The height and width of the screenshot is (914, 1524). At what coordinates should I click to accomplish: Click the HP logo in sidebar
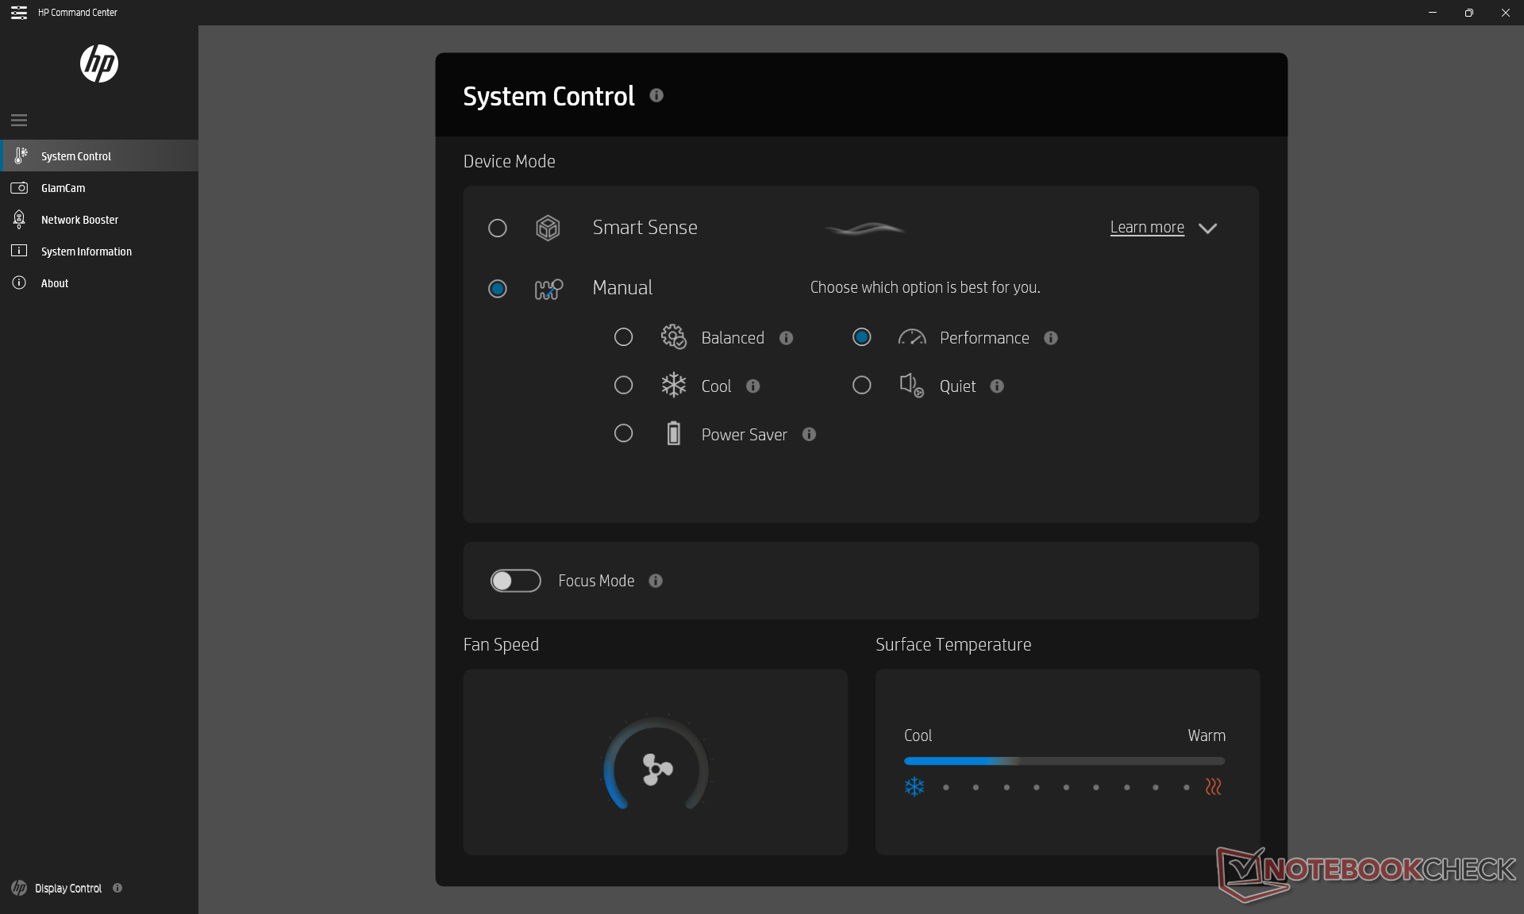coord(99,64)
